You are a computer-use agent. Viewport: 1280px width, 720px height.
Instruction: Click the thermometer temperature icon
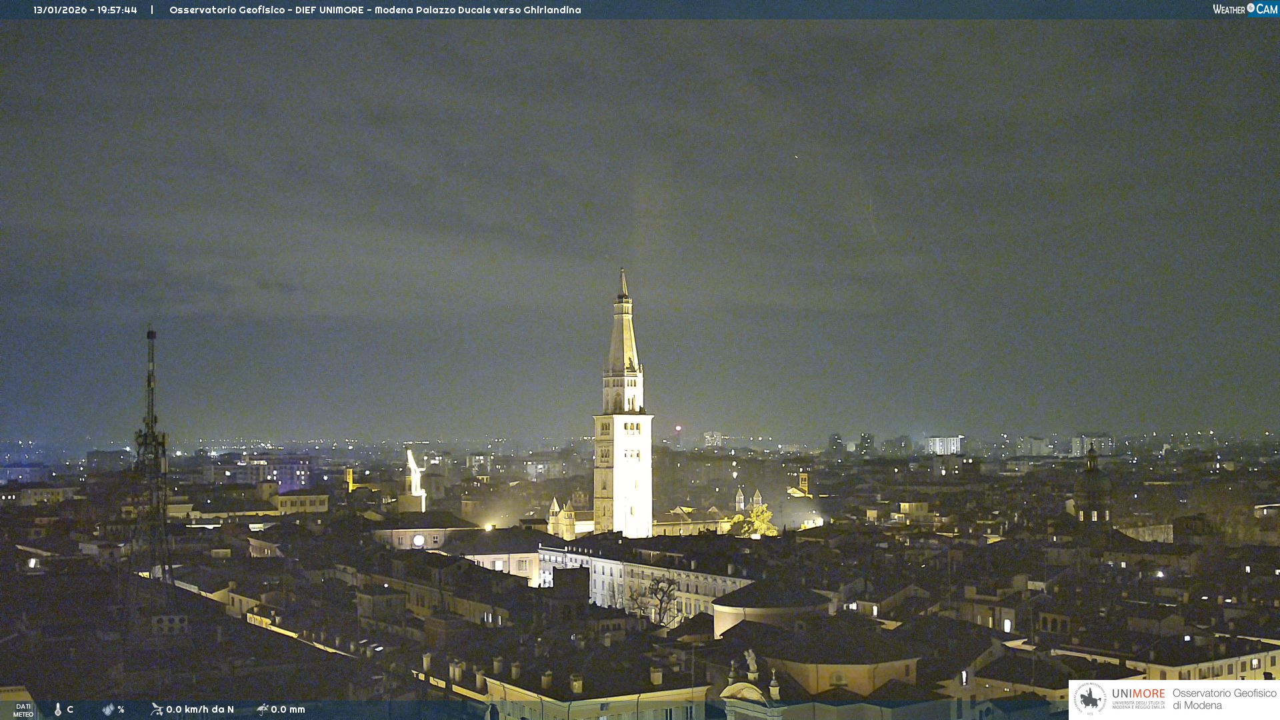pos(58,709)
